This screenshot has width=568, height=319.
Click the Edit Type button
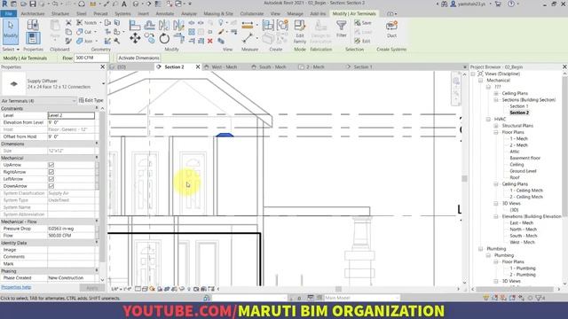[x=91, y=100]
